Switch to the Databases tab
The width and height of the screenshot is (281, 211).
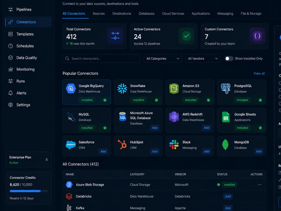tap(146, 14)
